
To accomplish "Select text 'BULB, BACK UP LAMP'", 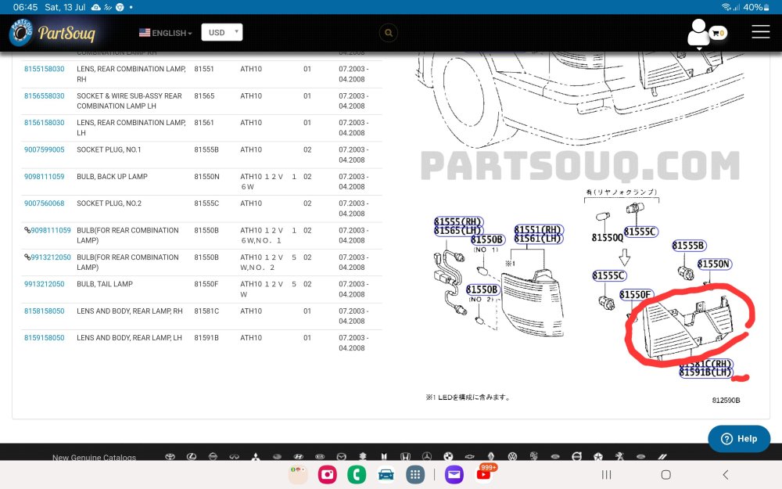I will coord(112,177).
